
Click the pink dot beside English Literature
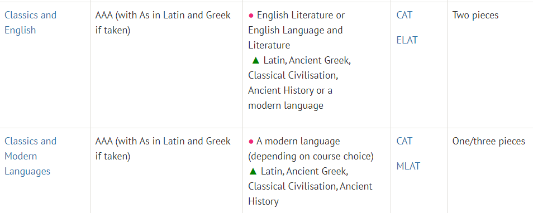(x=251, y=16)
